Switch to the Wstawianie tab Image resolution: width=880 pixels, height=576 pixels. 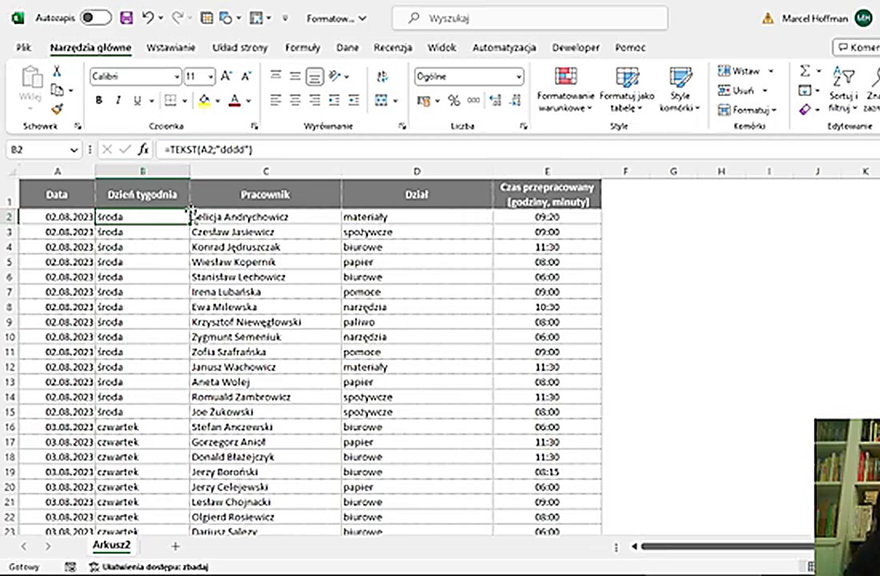pyautogui.click(x=170, y=47)
